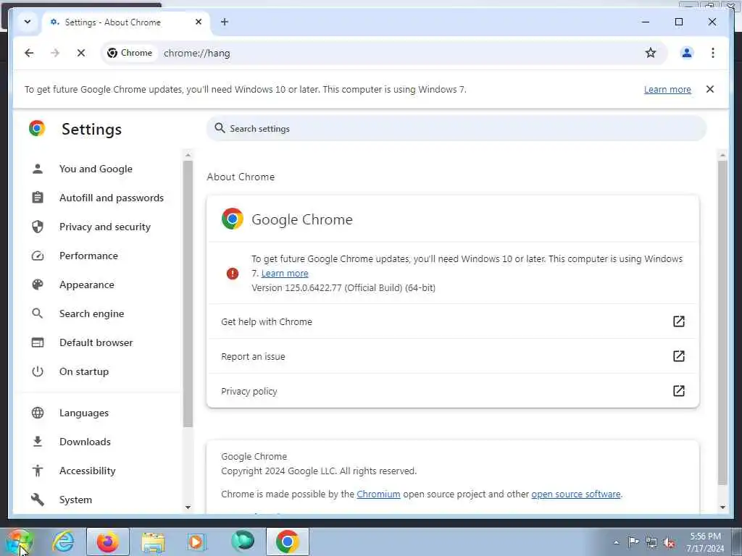
Task: Click main content scrollbar up arrow
Action: coord(722,155)
